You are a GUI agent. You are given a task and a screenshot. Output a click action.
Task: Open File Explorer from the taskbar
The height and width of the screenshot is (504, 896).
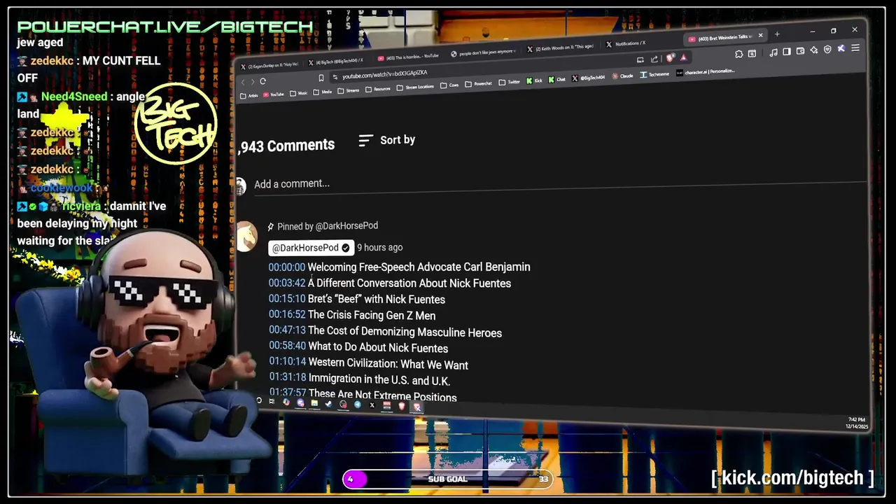pos(314,403)
